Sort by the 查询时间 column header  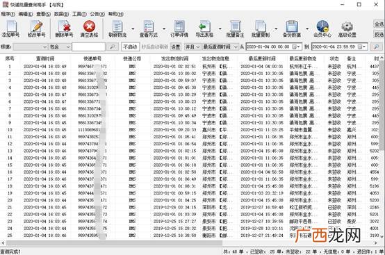(x=45, y=58)
